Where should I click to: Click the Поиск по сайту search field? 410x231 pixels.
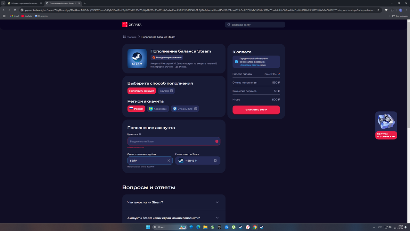pos(255,25)
